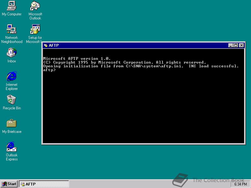This screenshot has width=251, height=188.
Task: Minimize the AFTP window
Action: (231, 45)
